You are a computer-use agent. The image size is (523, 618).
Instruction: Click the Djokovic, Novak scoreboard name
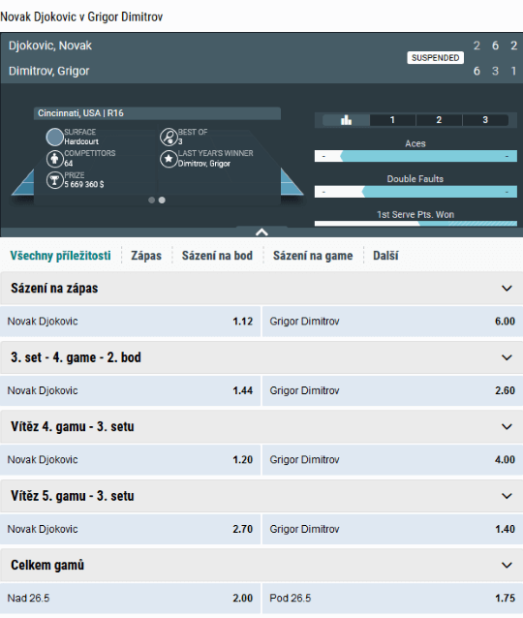(x=50, y=46)
